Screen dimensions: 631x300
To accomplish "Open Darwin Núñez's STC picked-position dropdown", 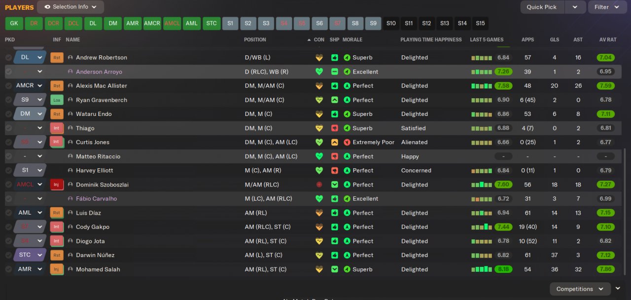I will coord(30,256).
